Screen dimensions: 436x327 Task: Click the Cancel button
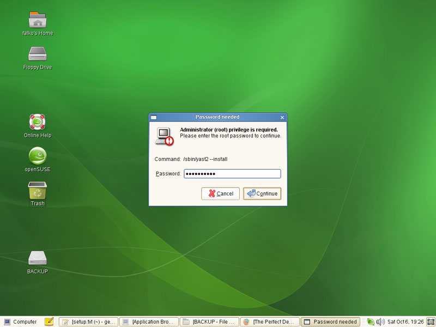click(220, 193)
